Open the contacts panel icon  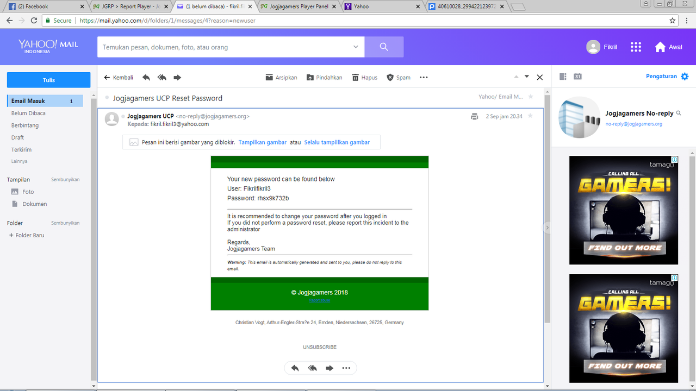[563, 77]
